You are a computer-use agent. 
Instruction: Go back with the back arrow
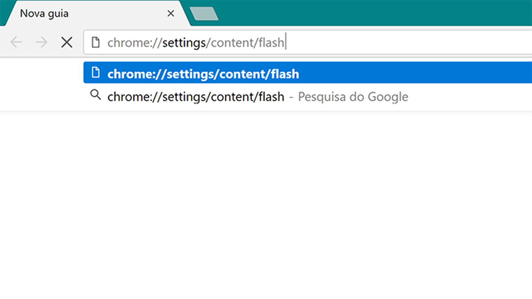pyautogui.click(x=16, y=43)
